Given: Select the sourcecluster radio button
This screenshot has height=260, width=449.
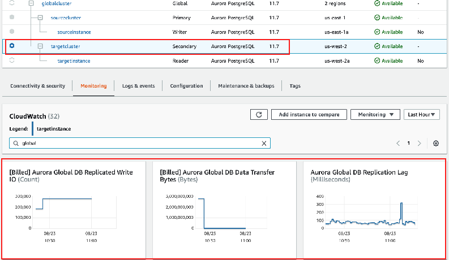Looking at the screenshot, I should click(x=12, y=17).
